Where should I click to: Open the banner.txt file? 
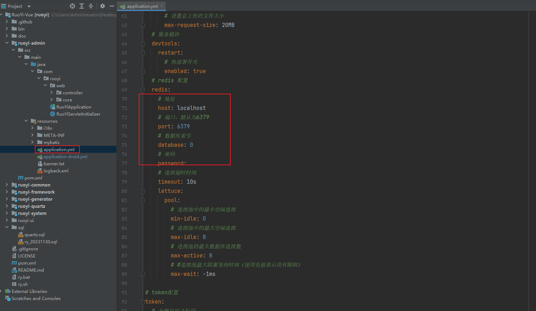point(54,163)
